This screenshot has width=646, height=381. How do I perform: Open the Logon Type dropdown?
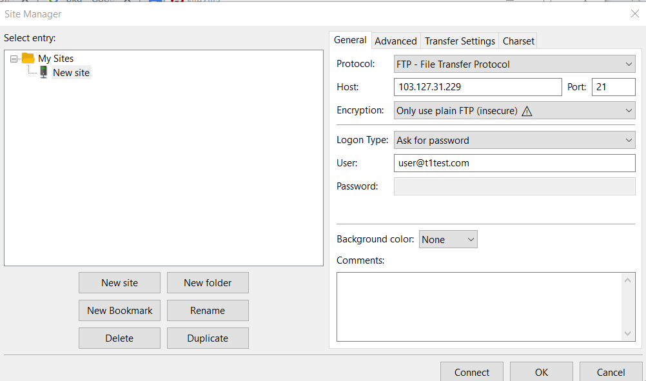coord(514,140)
